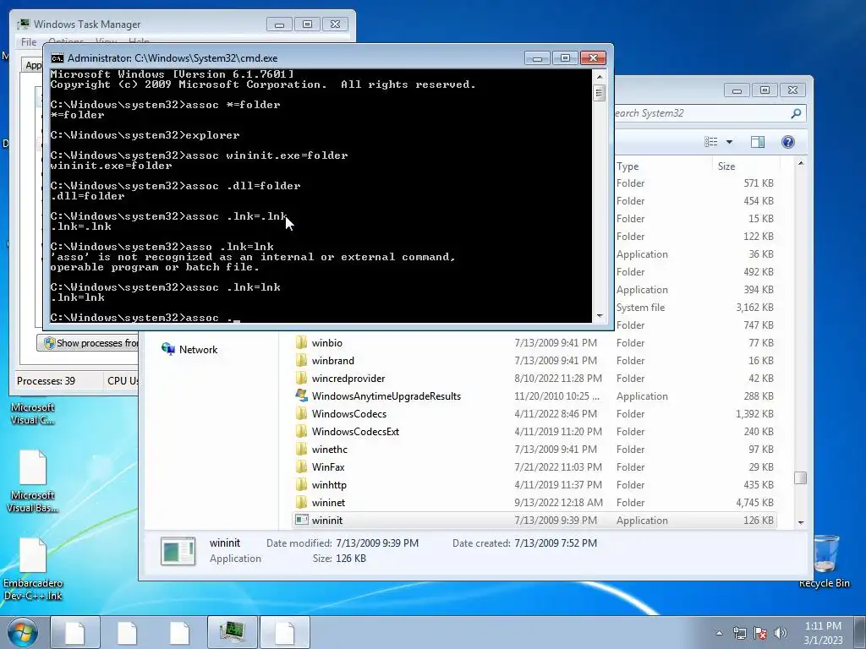Click the network tray icon

[x=739, y=633]
